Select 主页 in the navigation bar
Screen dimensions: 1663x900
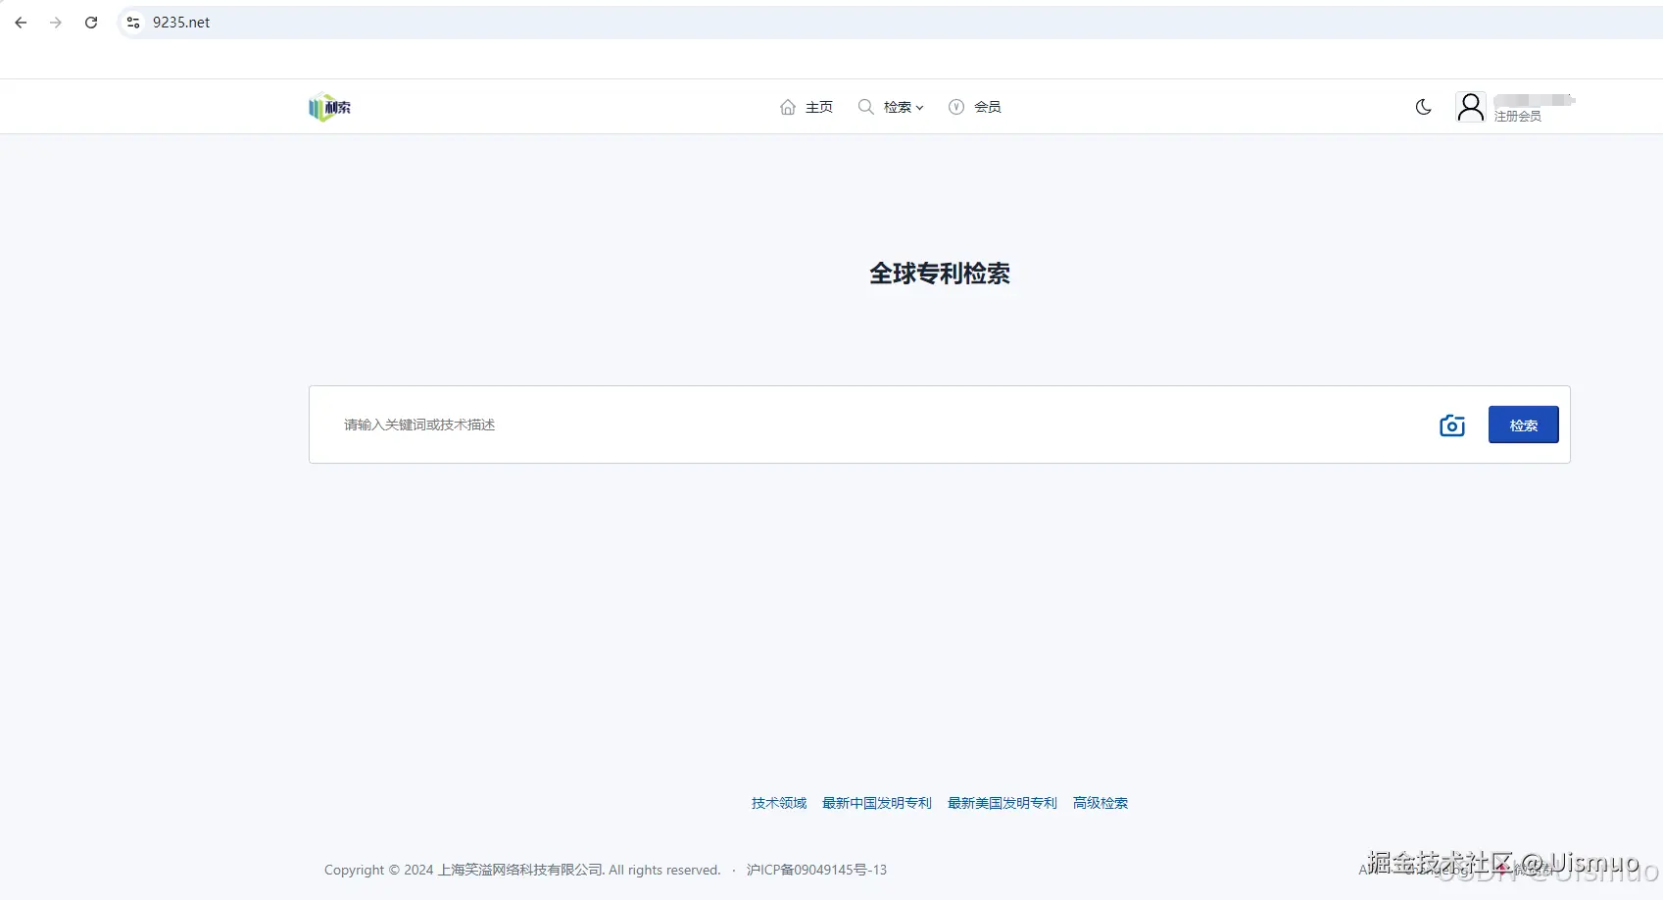(818, 107)
